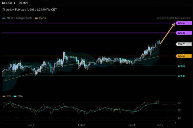Click the 104.80 support level label
This screenshot has height=128, width=193.
pos(181,76)
